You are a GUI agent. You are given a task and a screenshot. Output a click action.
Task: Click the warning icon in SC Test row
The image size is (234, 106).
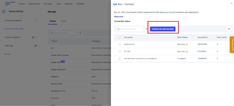(187, 51)
